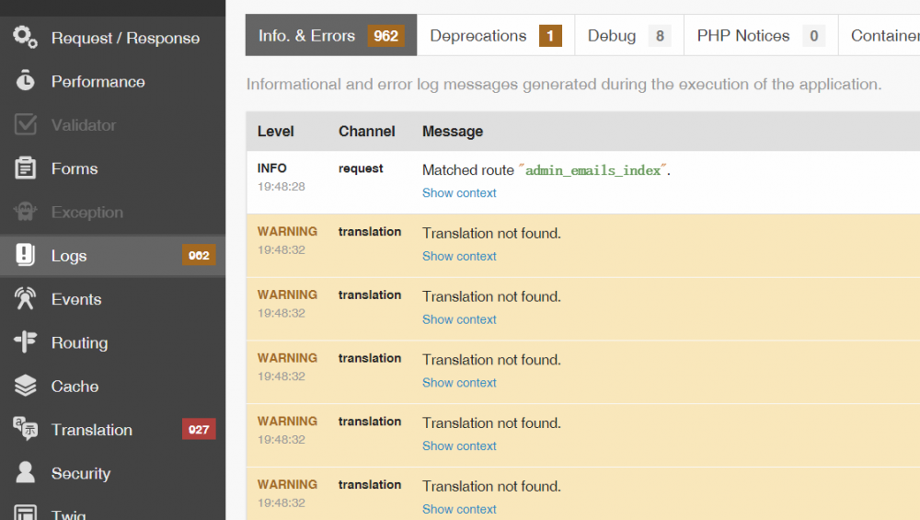Screen dimensions: 920x520
Task: Click the request channel label
Action: [361, 168]
